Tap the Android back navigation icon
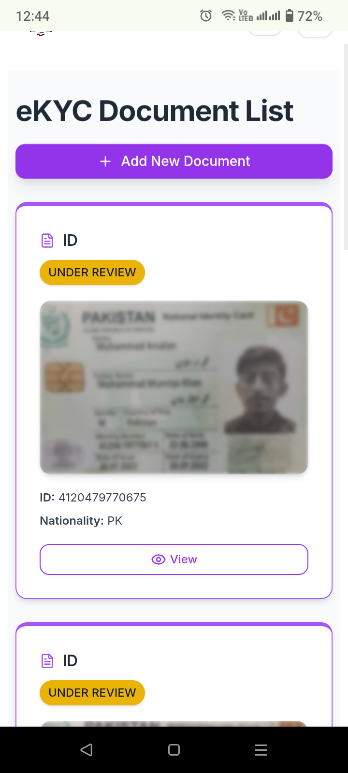The image size is (348, 773). click(x=87, y=750)
